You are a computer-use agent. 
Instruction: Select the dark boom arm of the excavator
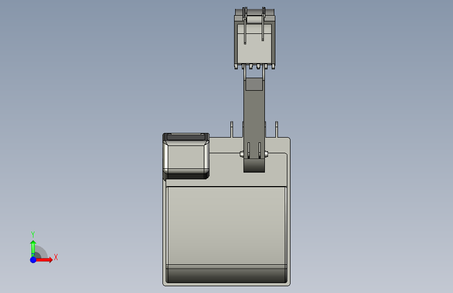[x=254, y=124]
